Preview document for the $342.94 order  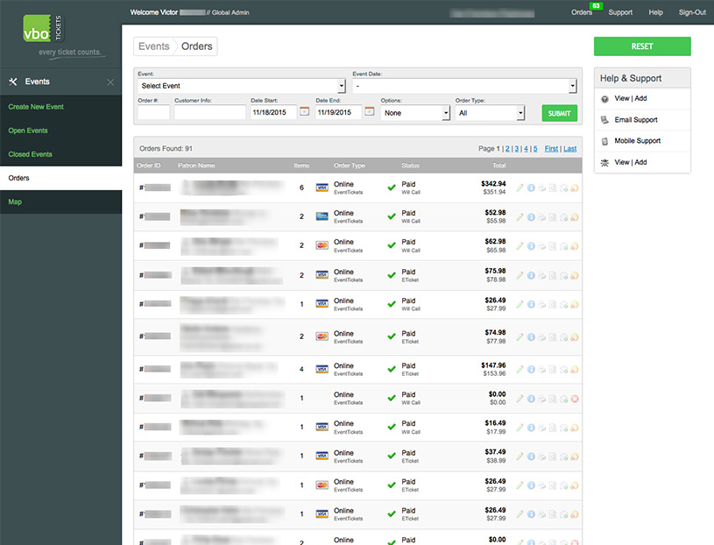pos(553,188)
